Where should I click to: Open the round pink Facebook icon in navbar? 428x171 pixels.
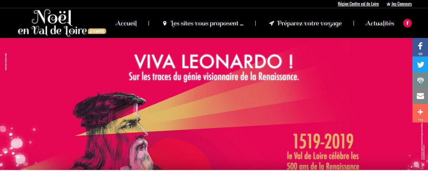pyautogui.click(x=407, y=24)
